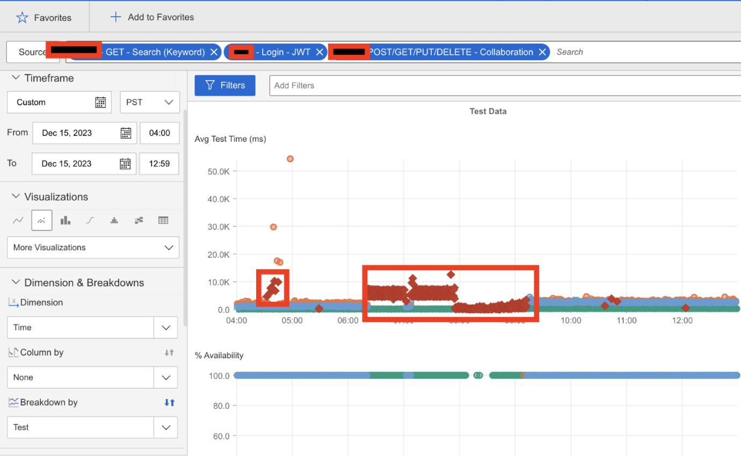
Task: Open the PST timezone dropdown
Action: pos(150,102)
